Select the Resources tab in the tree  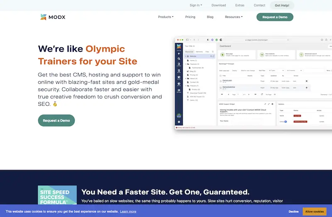coord(189,51)
